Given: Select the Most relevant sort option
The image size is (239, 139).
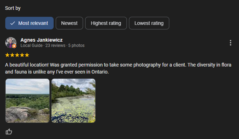Looking at the screenshot, I should 29,23.
